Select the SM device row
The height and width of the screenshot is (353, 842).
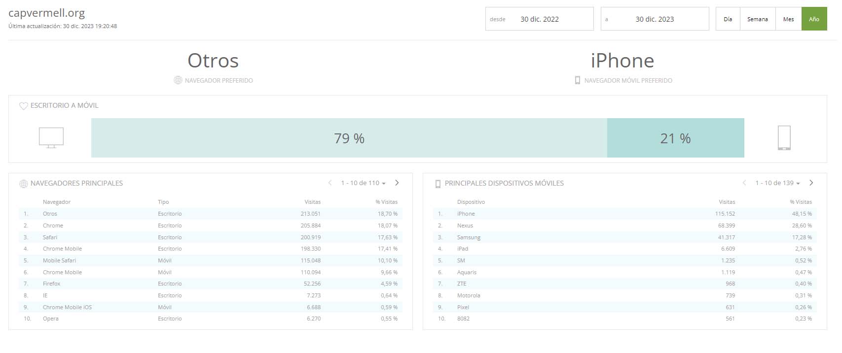click(x=625, y=260)
